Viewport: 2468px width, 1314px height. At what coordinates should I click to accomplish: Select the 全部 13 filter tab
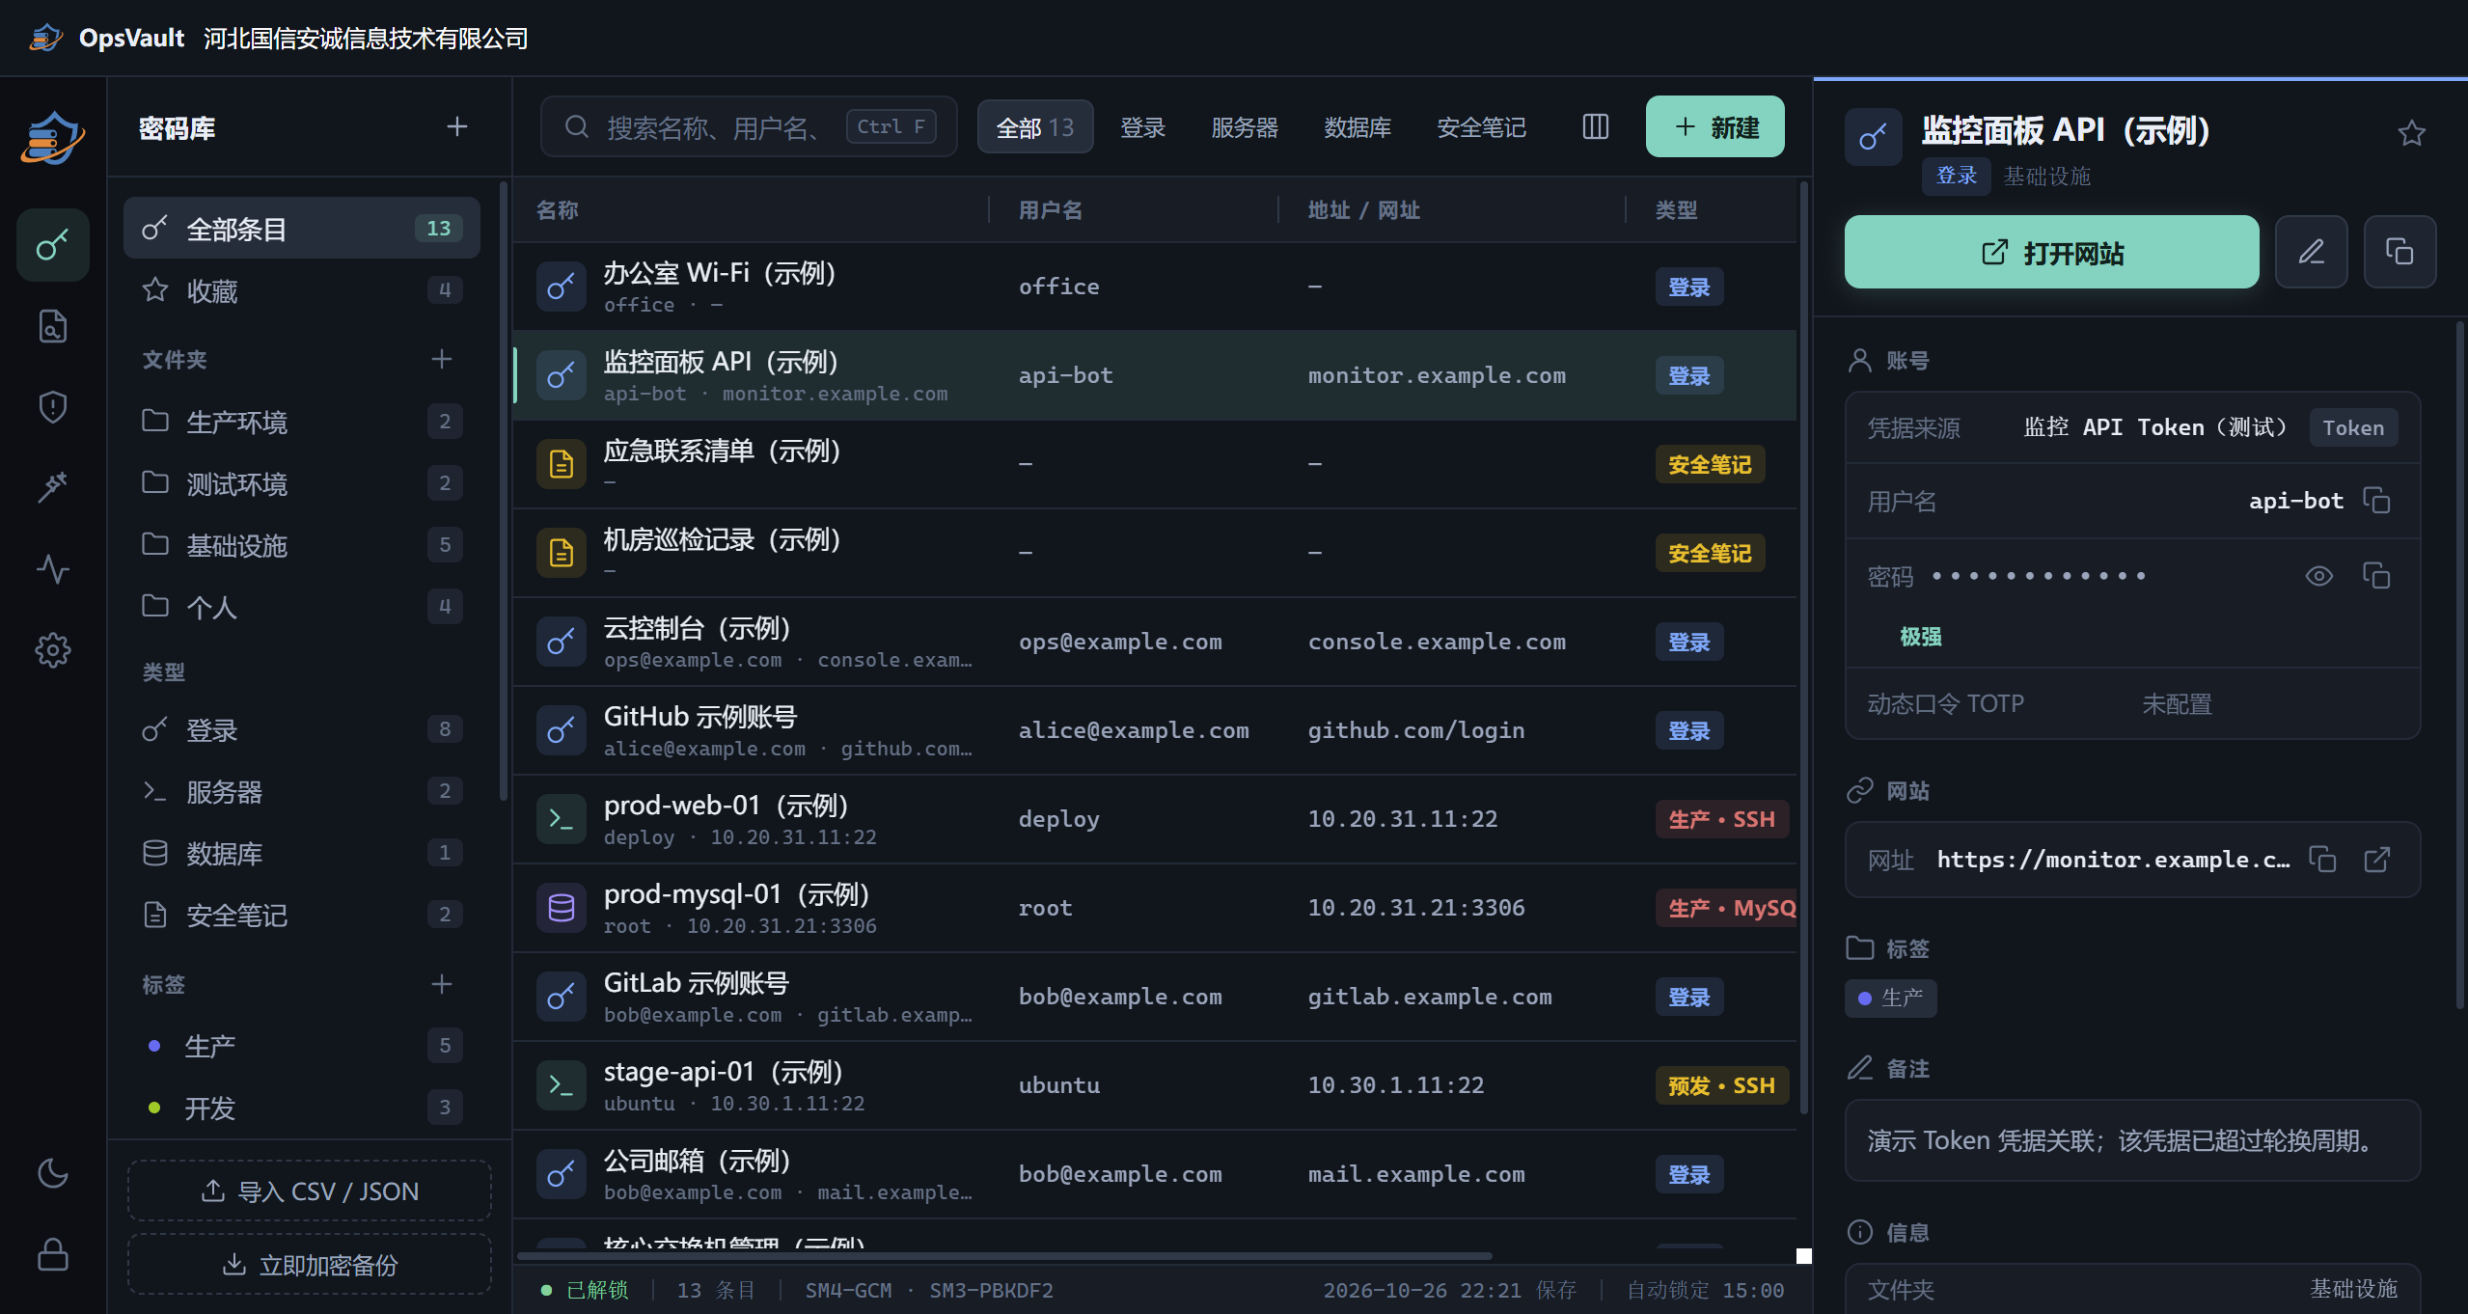[x=1035, y=126]
